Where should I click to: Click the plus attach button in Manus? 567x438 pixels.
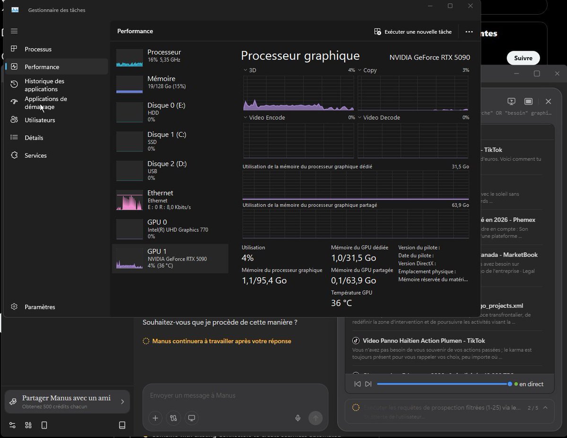tap(155, 418)
